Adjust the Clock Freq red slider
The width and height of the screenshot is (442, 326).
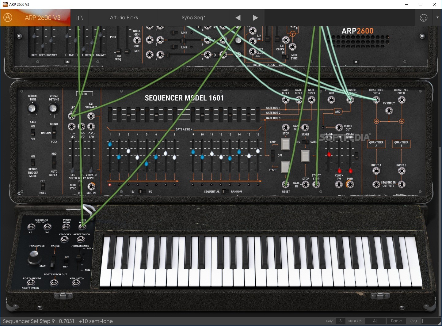click(329, 154)
